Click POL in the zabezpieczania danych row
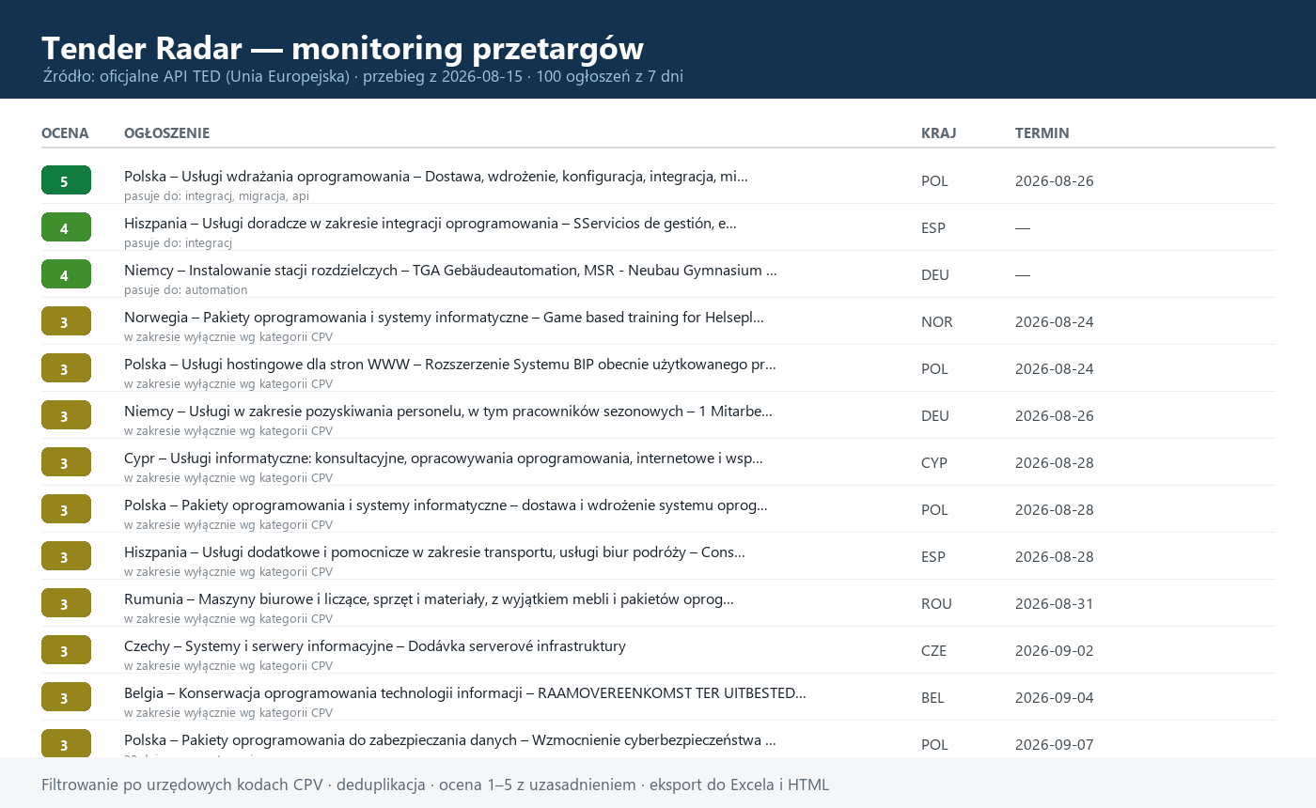This screenshot has width=1316, height=808. [x=934, y=745]
